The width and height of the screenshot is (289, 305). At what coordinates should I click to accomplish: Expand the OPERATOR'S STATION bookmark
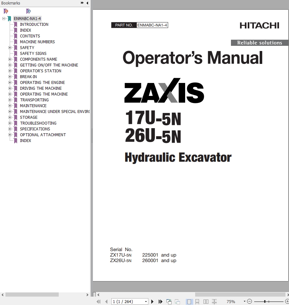click(10, 71)
